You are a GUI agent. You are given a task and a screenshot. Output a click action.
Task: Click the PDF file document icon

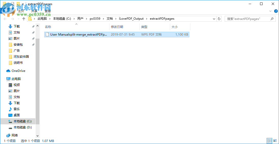pos(47,35)
